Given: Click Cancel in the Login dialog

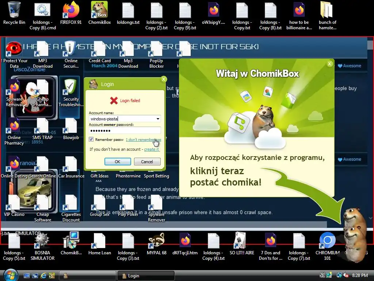Looking at the screenshot, I should [x=147, y=161].
